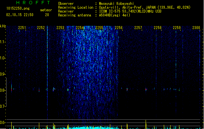Click the Observer label

coord(66,4)
